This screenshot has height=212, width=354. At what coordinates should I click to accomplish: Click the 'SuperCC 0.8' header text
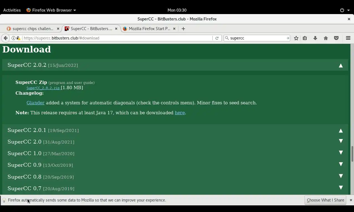click(x=24, y=177)
